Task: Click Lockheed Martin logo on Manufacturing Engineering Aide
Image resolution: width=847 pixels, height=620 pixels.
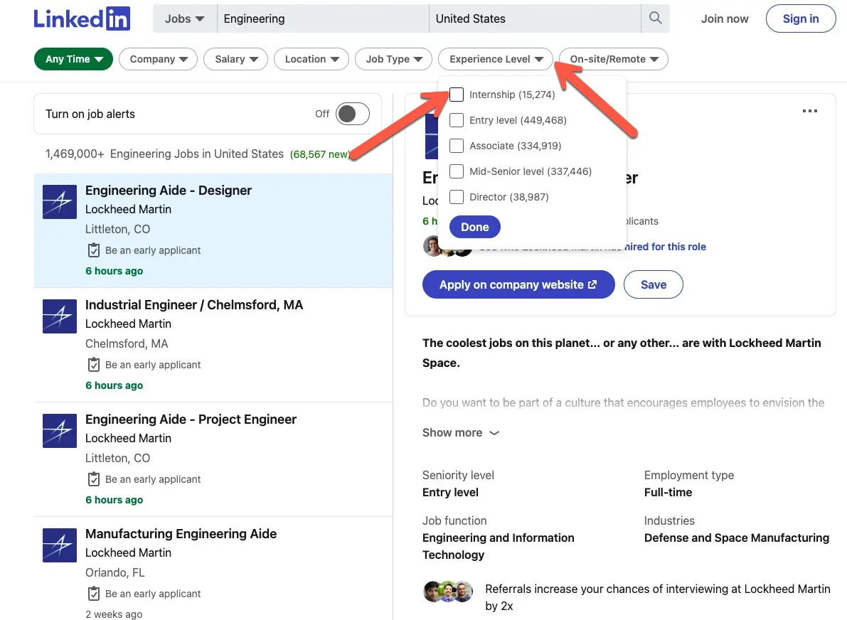Action: [60, 545]
